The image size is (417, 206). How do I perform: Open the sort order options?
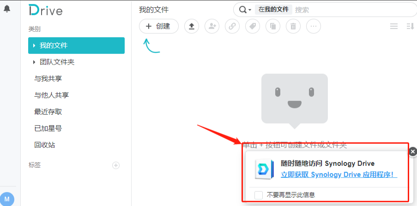coord(410,26)
